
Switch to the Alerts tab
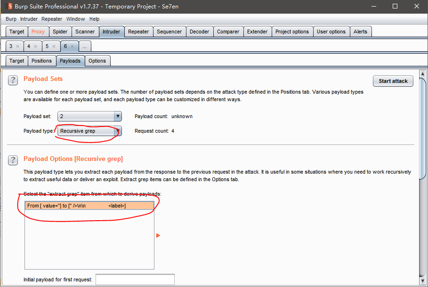360,32
